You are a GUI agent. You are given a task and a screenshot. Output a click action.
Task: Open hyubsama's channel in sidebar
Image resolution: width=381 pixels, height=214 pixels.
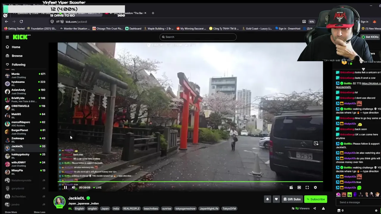click(25, 83)
